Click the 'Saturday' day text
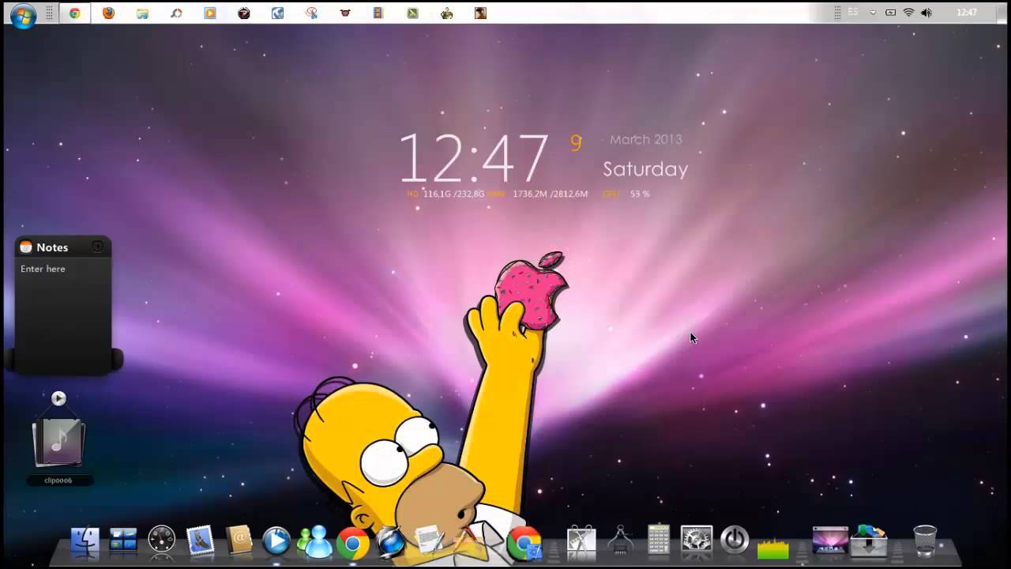This screenshot has height=569, width=1011. click(645, 169)
